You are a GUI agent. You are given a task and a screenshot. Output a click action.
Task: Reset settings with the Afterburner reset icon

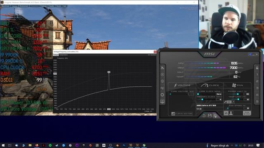pos(204,116)
